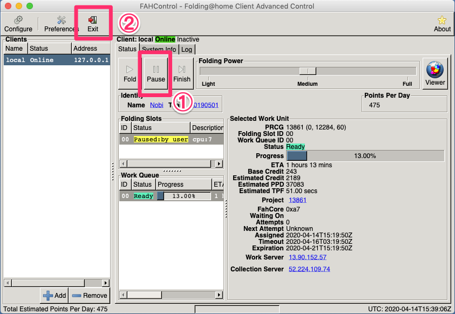
Task: Add a new client
Action: [55, 296]
